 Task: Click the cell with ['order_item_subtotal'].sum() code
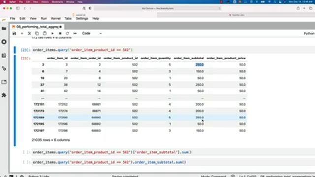pos(173,152)
